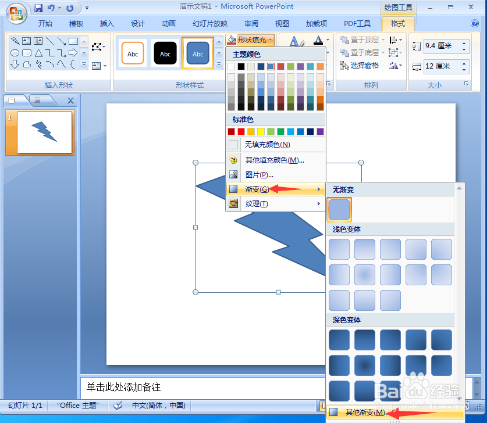The height and width of the screenshot is (423, 487).
Task: Choose the oval shape
Action: [15, 53]
